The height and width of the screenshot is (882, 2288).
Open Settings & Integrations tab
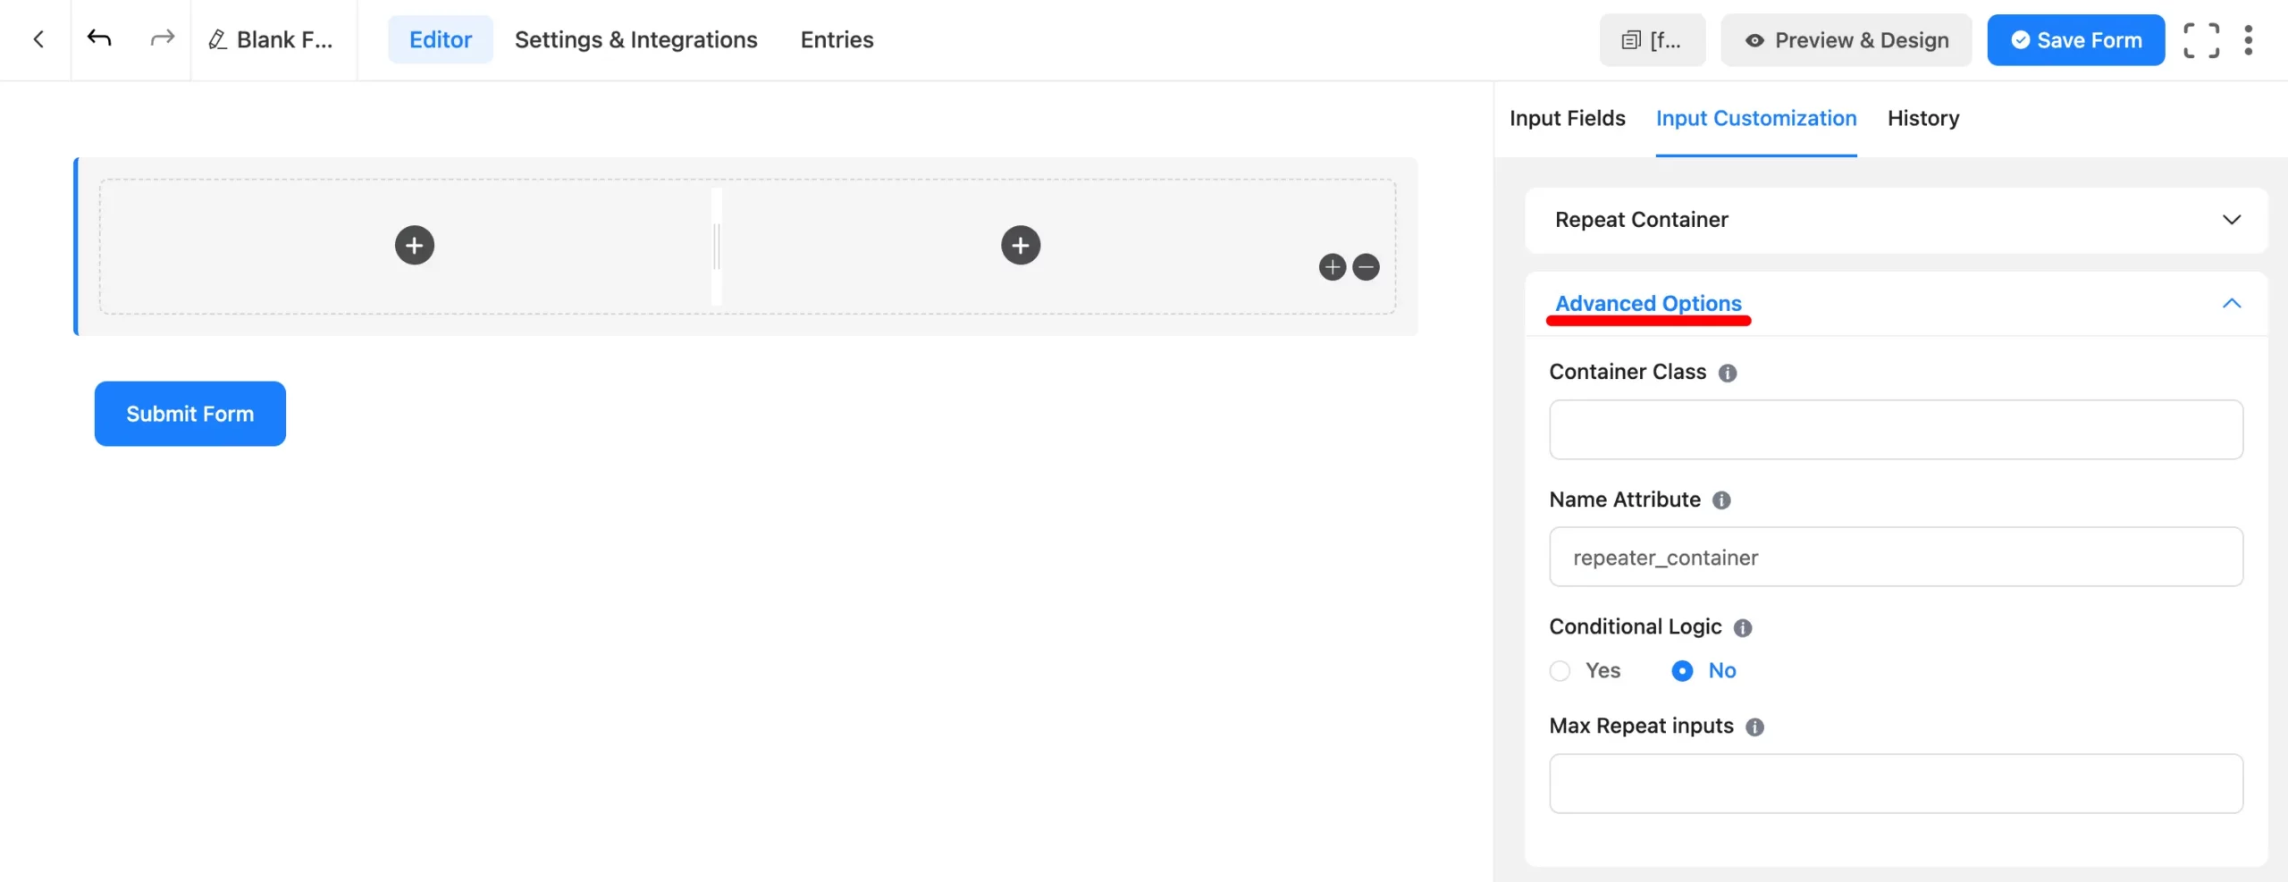point(635,40)
